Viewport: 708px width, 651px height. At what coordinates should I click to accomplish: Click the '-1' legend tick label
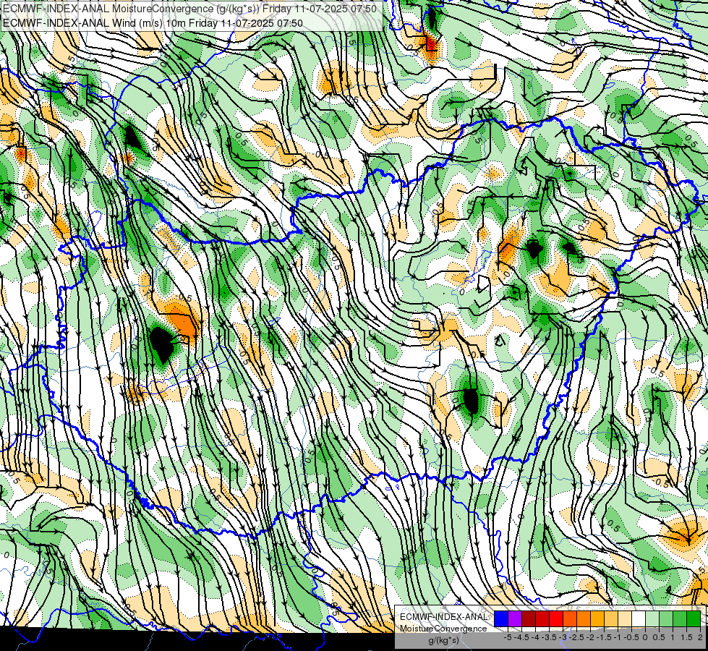click(x=618, y=637)
